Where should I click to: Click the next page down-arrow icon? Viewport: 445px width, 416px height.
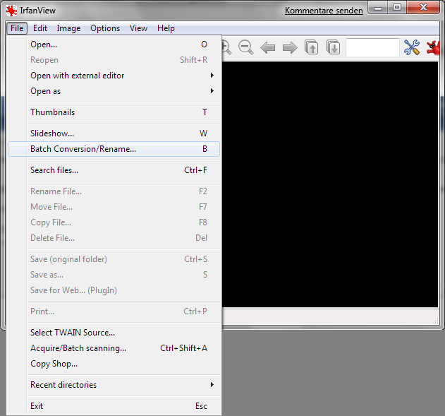[x=333, y=47]
